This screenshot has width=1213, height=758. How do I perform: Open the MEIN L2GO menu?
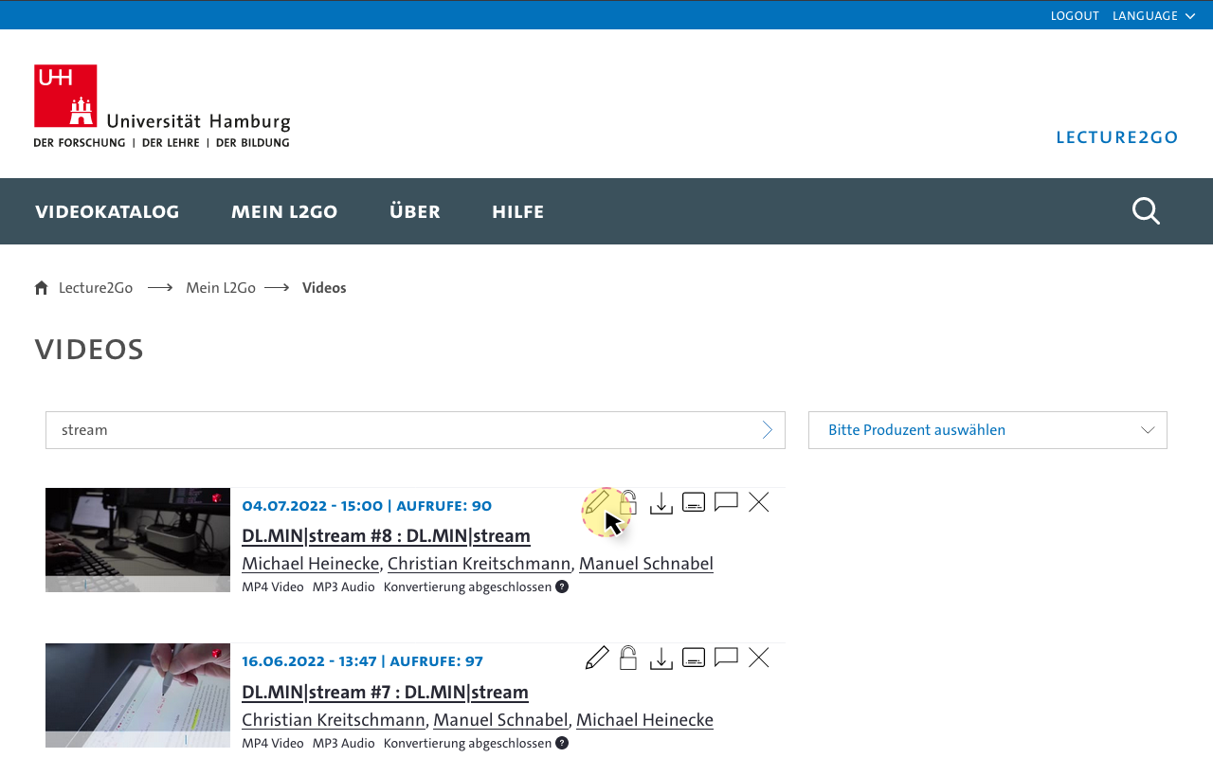point(284,211)
